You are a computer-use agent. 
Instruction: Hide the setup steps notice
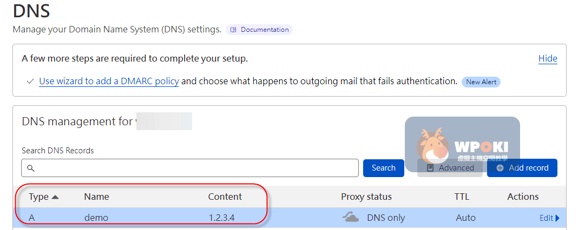tap(547, 58)
